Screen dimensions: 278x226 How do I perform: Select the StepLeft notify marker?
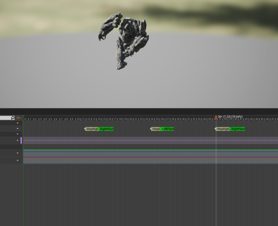click(155, 129)
